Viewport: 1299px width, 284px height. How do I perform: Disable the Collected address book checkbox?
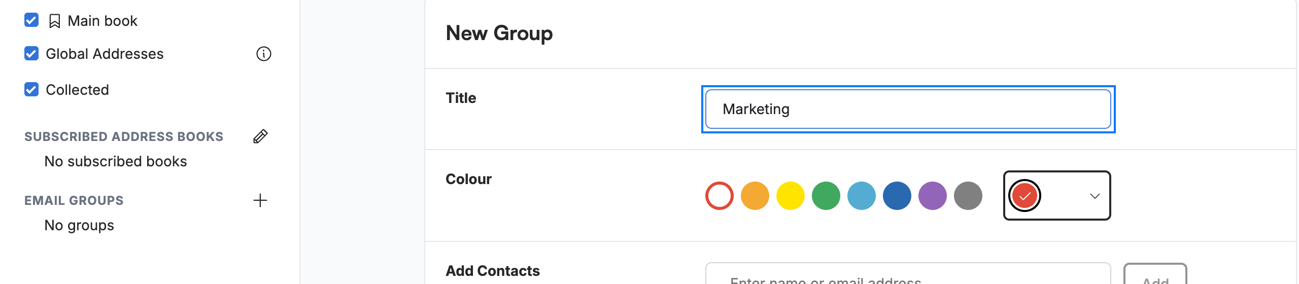(x=31, y=89)
